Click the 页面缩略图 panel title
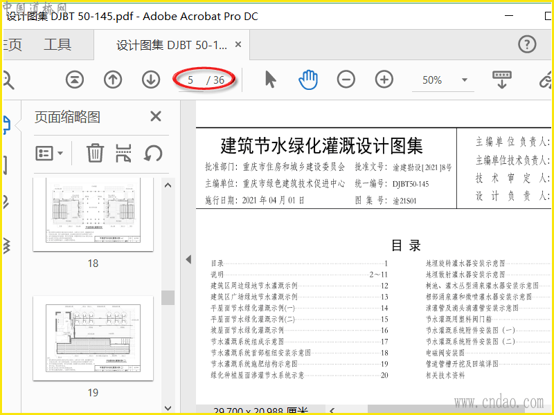 pyautogui.click(x=67, y=117)
